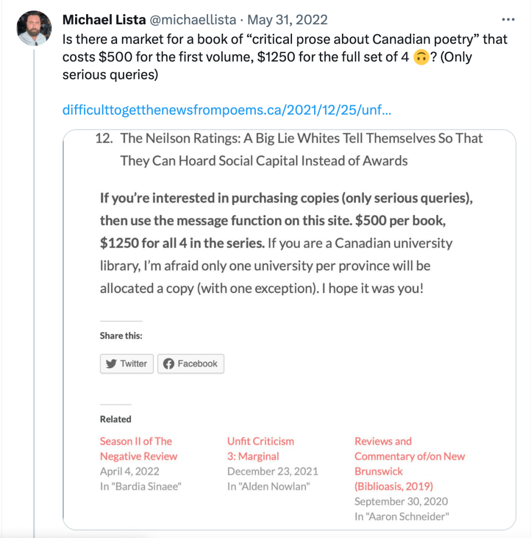This screenshot has height=538, width=531.
Task: Select the In "Aaron Schneider" category text
Action: (402, 516)
